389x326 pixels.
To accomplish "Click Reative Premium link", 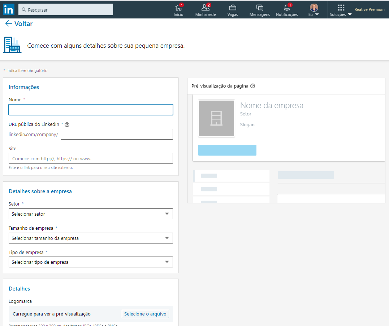I will pos(369,9).
